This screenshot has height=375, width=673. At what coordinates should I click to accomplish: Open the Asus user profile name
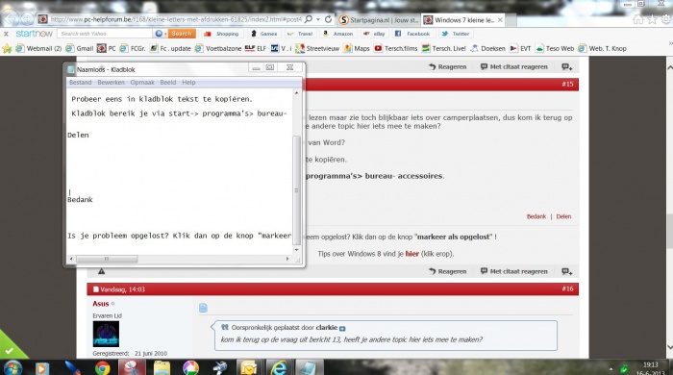click(101, 304)
